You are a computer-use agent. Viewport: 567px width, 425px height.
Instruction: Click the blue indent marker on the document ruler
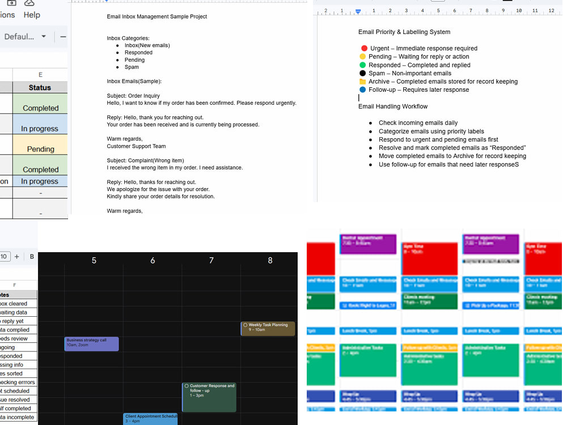(358, 11)
